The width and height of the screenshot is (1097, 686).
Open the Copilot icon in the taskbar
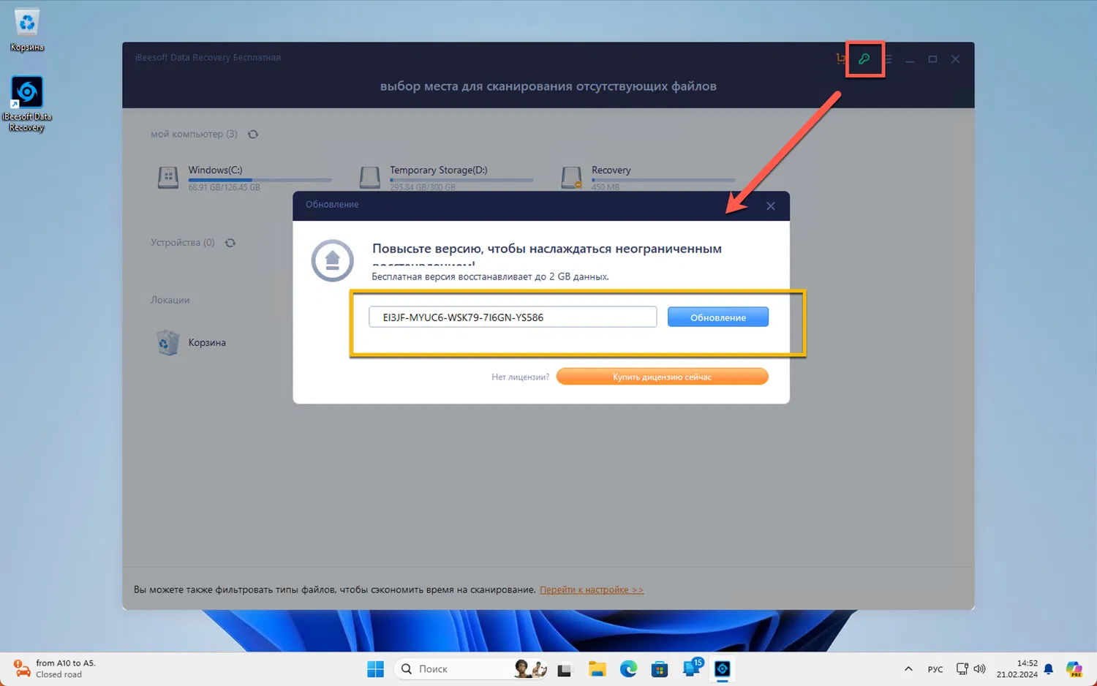(x=1074, y=669)
